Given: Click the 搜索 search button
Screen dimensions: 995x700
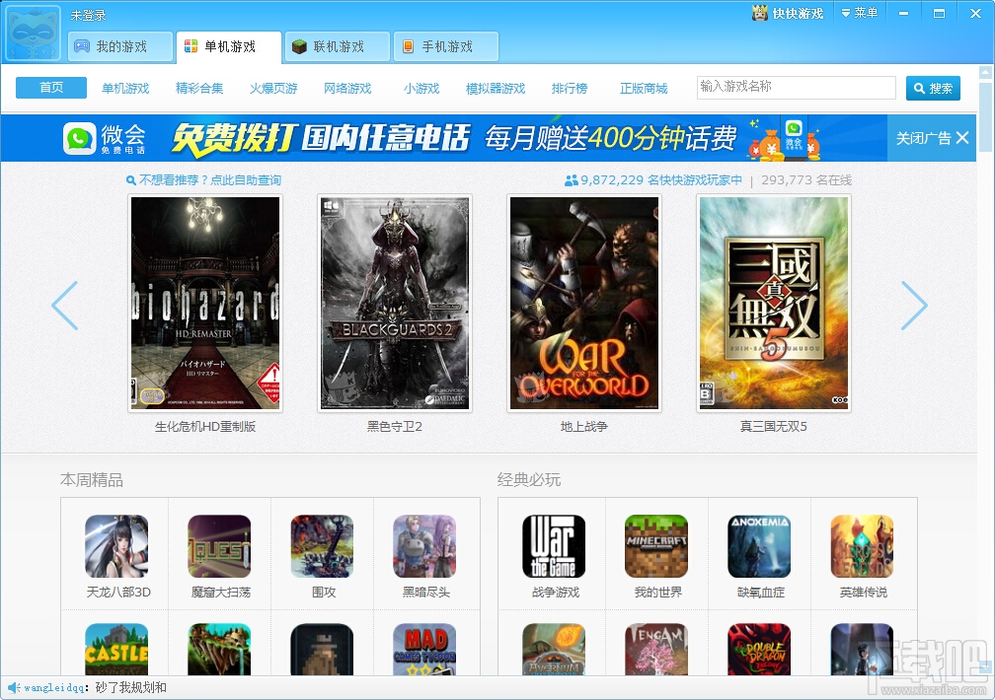Looking at the screenshot, I should tap(933, 88).
